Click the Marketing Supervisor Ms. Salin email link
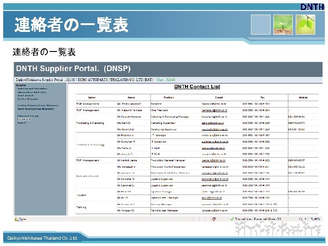The height and width of the screenshot is (246, 328). 213,123
